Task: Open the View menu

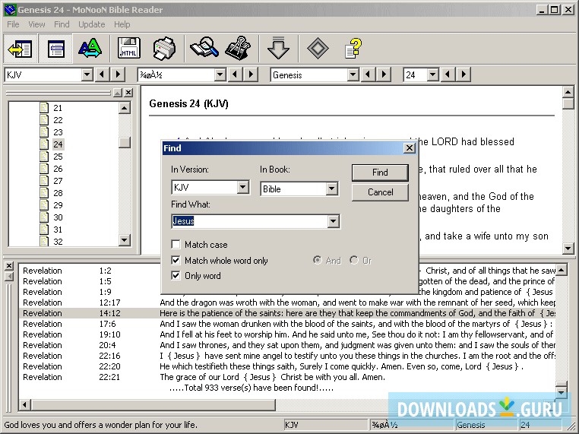Action: pyautogui.click(x=36, y=24)
